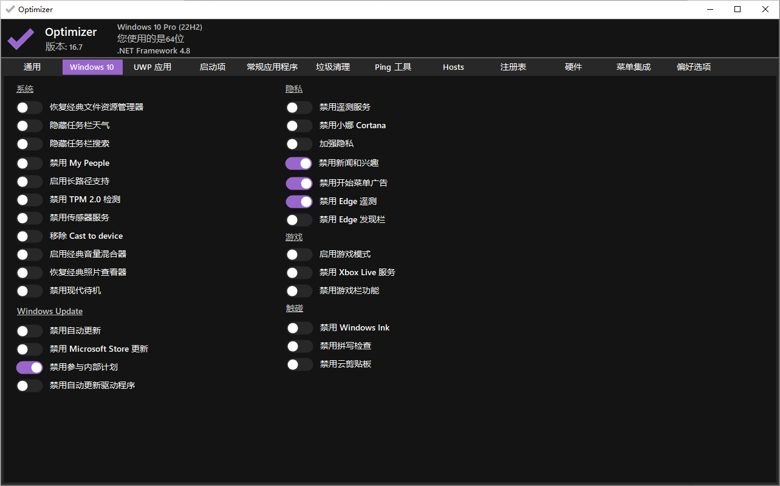Image resolution: width=780 pixels, height=486 pixels.
Task: Enable 恢复经典文件资源管理器
Action: pyautogui.click(x=29, y=107)
